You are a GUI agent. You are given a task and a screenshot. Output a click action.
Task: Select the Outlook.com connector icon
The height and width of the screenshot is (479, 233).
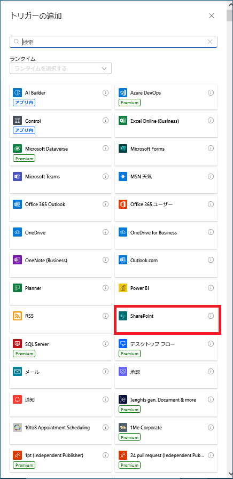pyautogui.click(x=122, y=260)
